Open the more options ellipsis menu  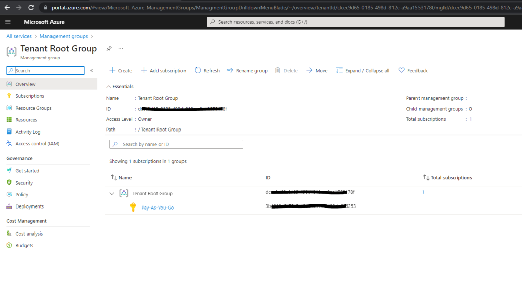(x=121, y=48)
